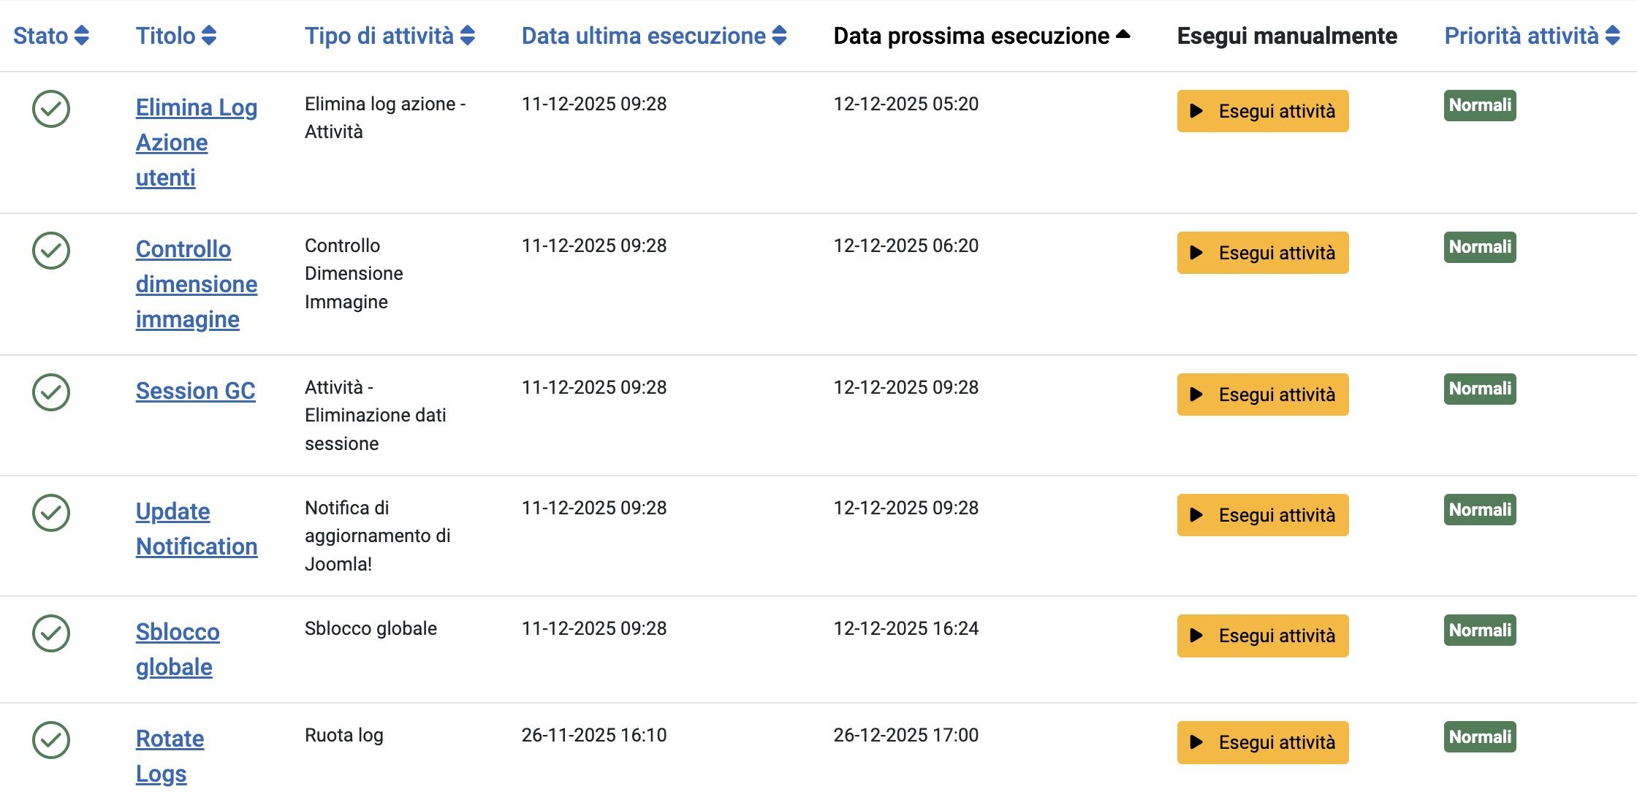Reverse the Data prossima esecuzione sort order
Image resolution: width=1637 pixels, height=808 pixels.
(981, 36)
